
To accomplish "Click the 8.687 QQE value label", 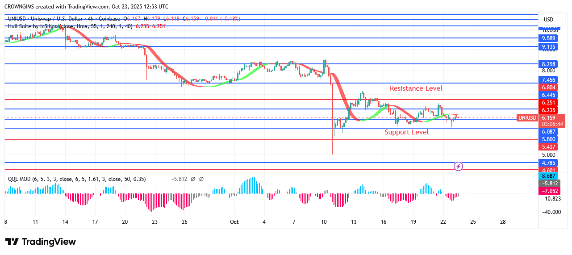I will pyautogui.click(x=549, y=176).
